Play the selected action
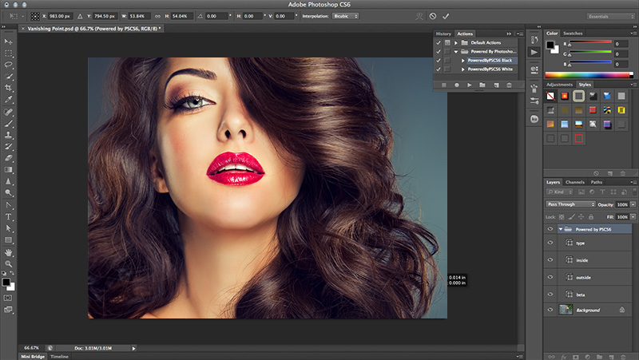 [x=470, y=85]
